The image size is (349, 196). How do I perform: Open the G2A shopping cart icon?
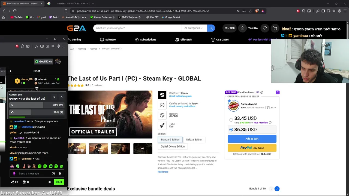(x=275, y=28)
